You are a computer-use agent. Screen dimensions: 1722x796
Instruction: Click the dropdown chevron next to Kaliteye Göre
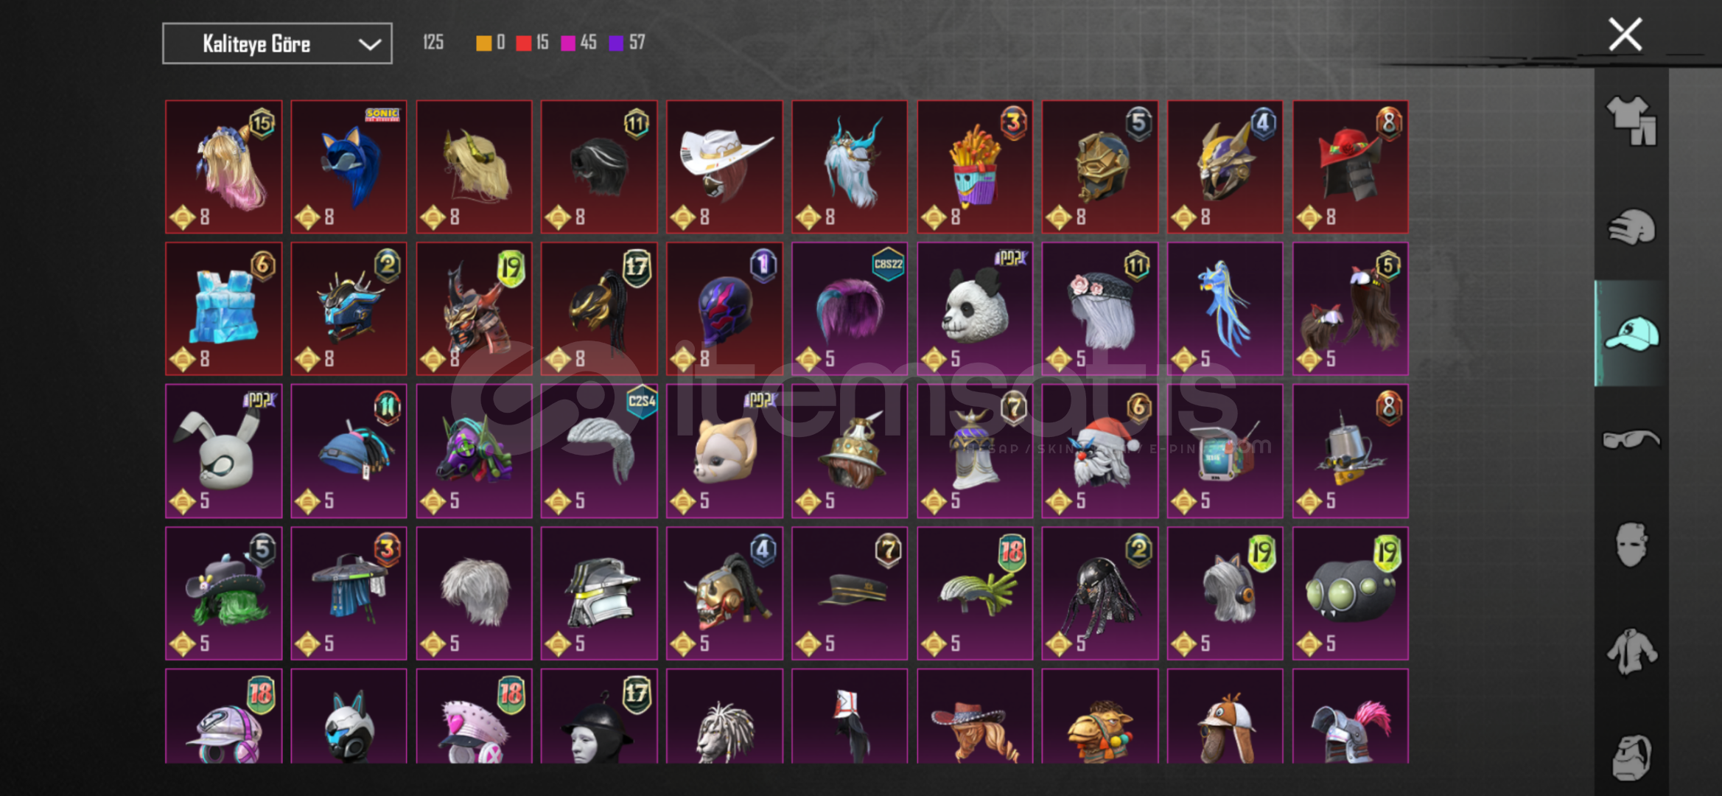tap(369, 44)
